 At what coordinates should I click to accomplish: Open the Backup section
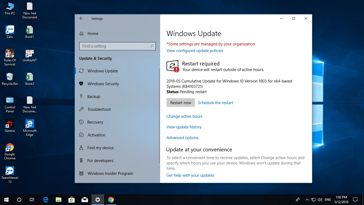(x=117, y=97)
